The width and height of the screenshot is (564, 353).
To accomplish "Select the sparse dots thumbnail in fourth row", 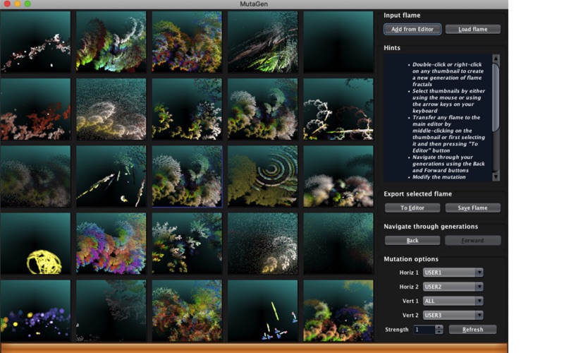I will (x=338, y=244).
